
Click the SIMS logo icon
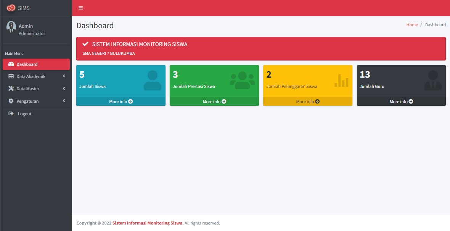point(11,7)
